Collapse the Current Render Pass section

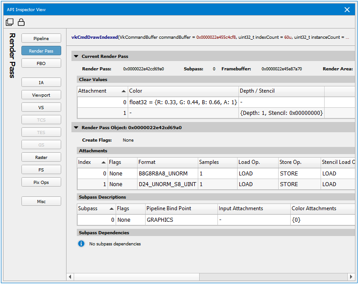pyautogui.click(x=76, y=57)
